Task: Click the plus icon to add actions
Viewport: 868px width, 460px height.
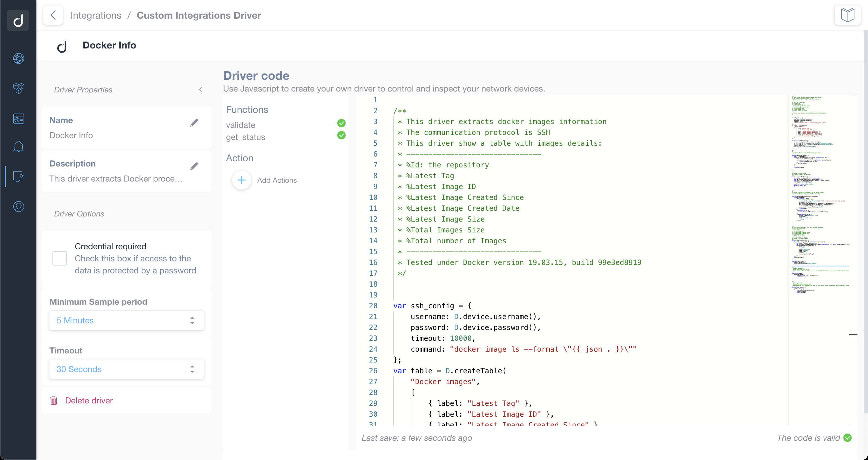Action: coord(242,180)
